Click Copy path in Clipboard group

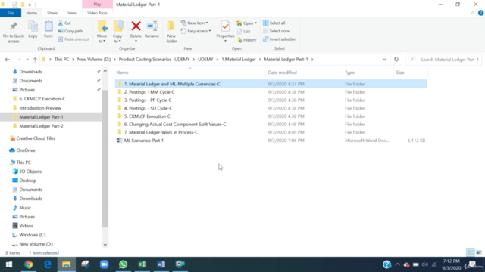70,31
